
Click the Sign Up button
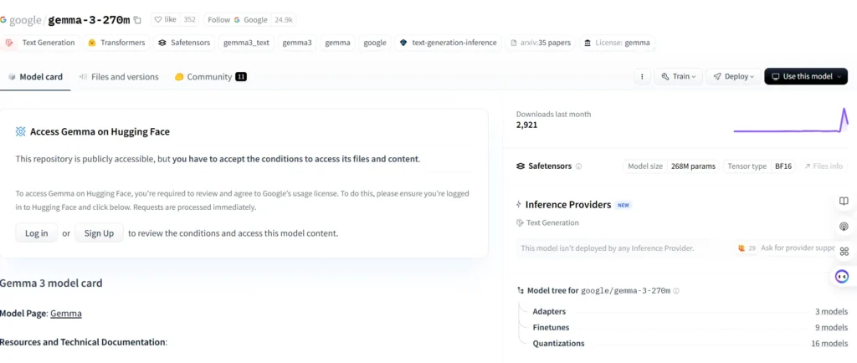click(x=99, y=233)
